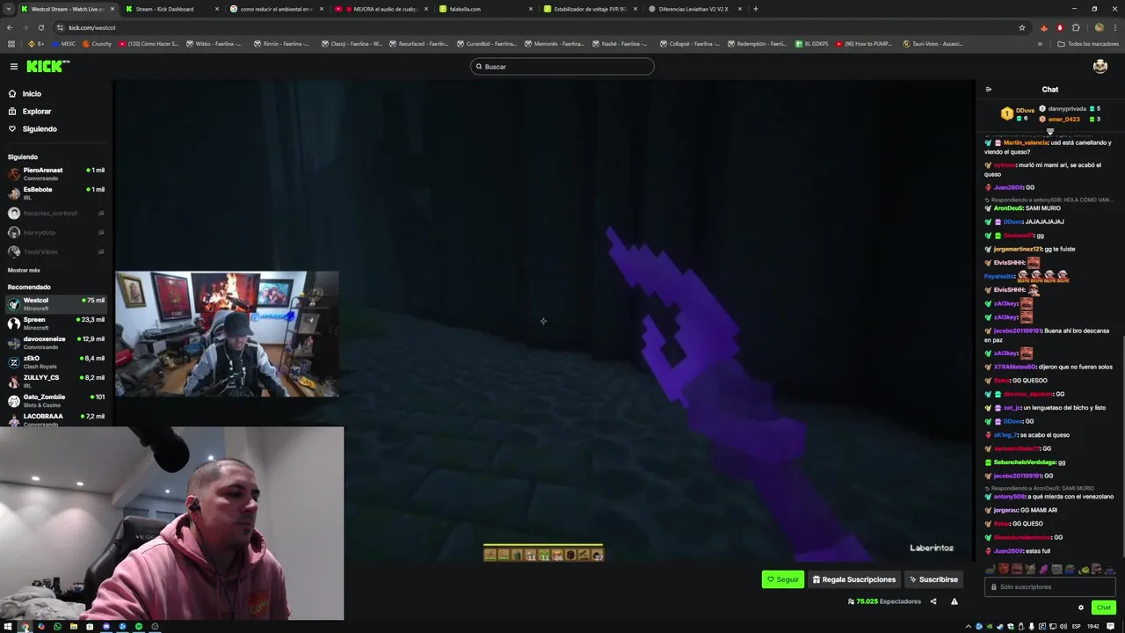The image size is (1125, 633).
Task: Open a new browser tab
Action: pos(755,9)
